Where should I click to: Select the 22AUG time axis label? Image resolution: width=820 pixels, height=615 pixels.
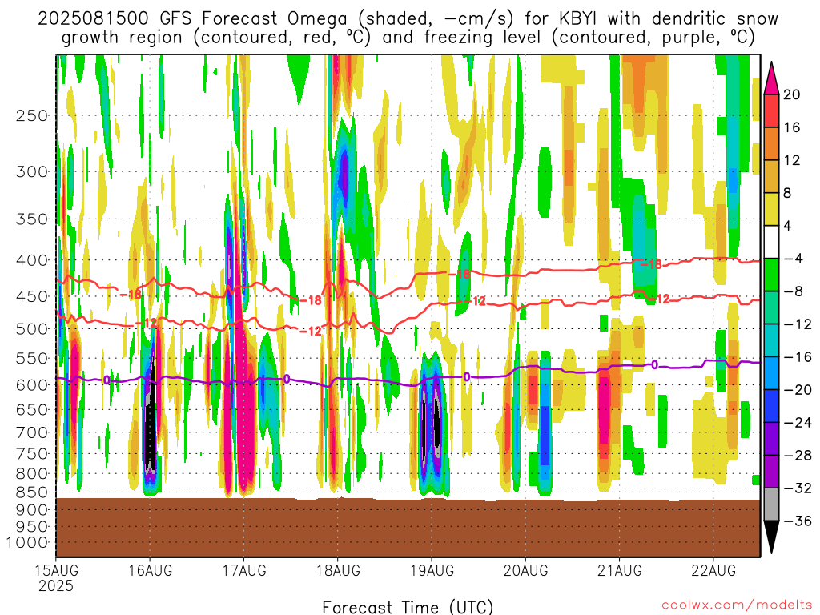[x=713, y=570]
